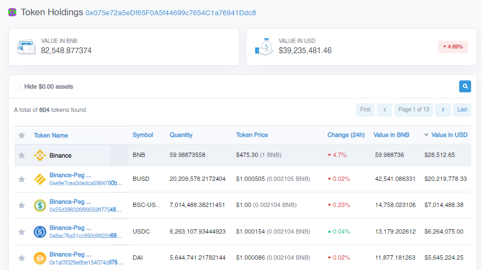Open BUSD contract address 0xe9e7cea3dedca...
This screenshot has width=482, height=270.
(86, 183)
